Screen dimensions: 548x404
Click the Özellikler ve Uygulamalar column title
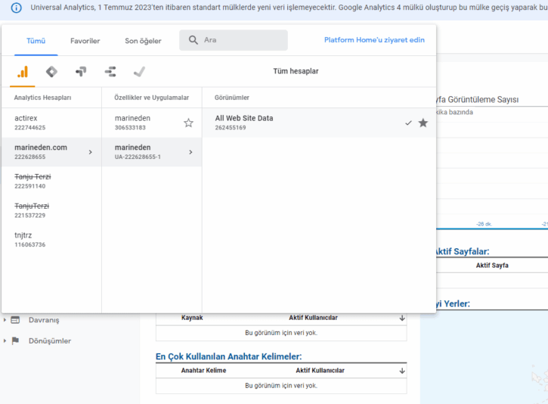152,98
